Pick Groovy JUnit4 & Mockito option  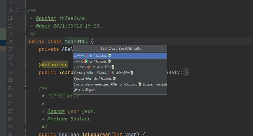[x=120, y=73]
